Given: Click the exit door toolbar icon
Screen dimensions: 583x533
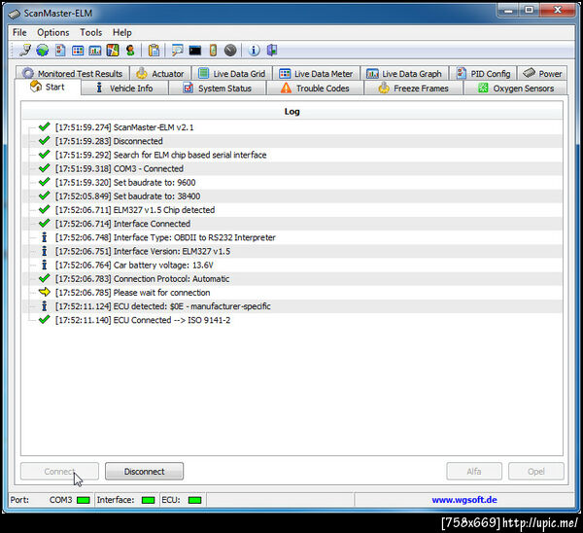Looking at the screenshot, I should pyautogui.click(x=272, y=50).
